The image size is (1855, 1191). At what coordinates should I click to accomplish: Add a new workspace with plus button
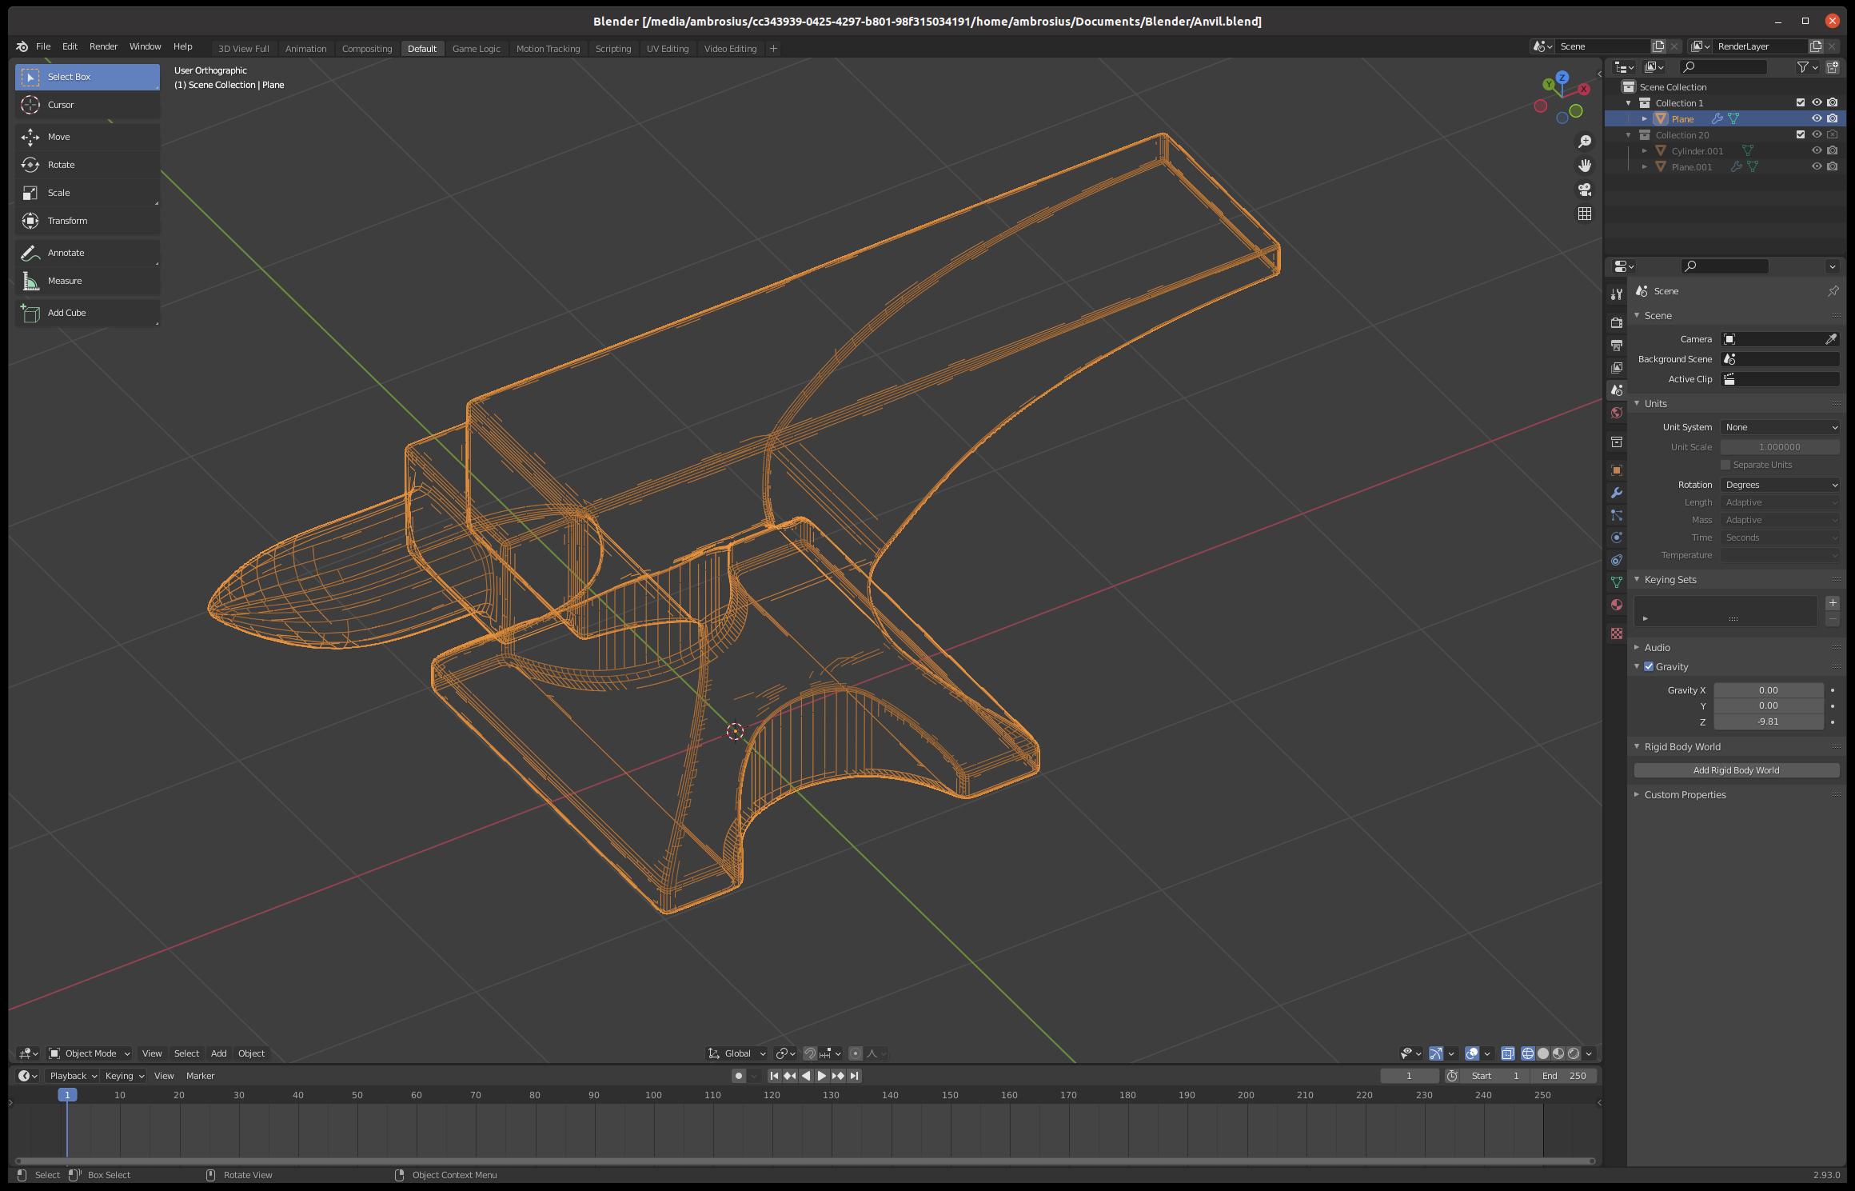[x=773, y=49]
